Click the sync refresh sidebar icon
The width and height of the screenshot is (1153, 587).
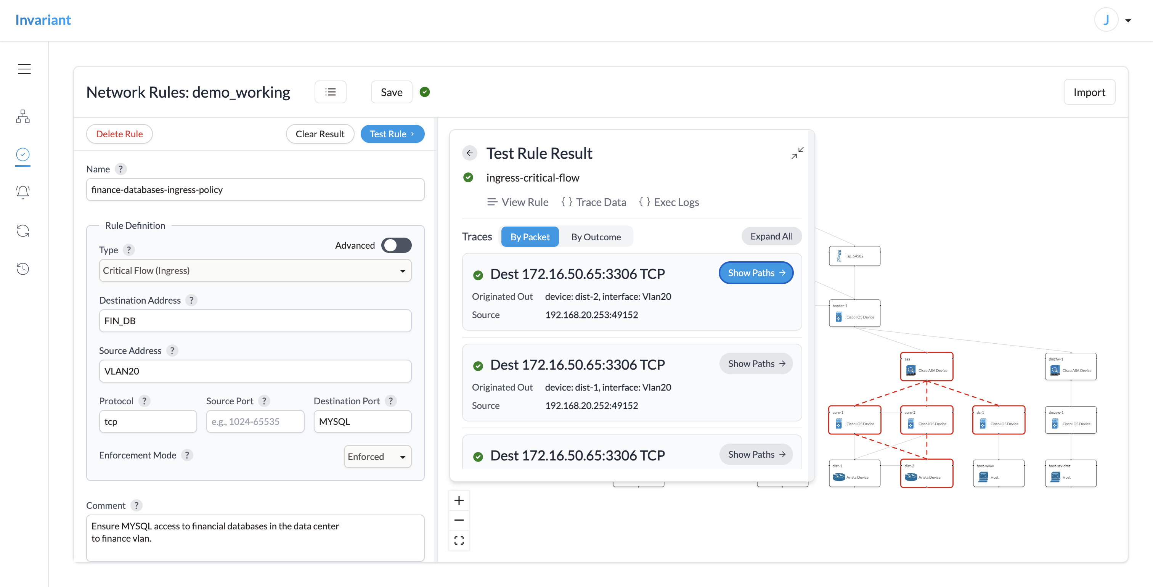[x=23, y=231]
